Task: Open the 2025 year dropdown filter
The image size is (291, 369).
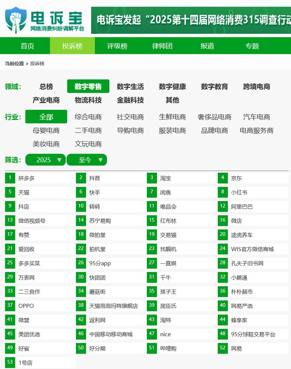Action: point(45,160)
